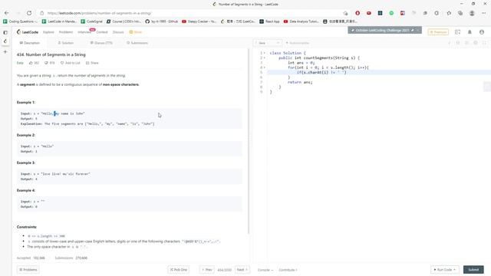Viewport: 491px width, 276px height.
Task: Open the CodeSignal bookmark
Action: click(x=92, y=21)
